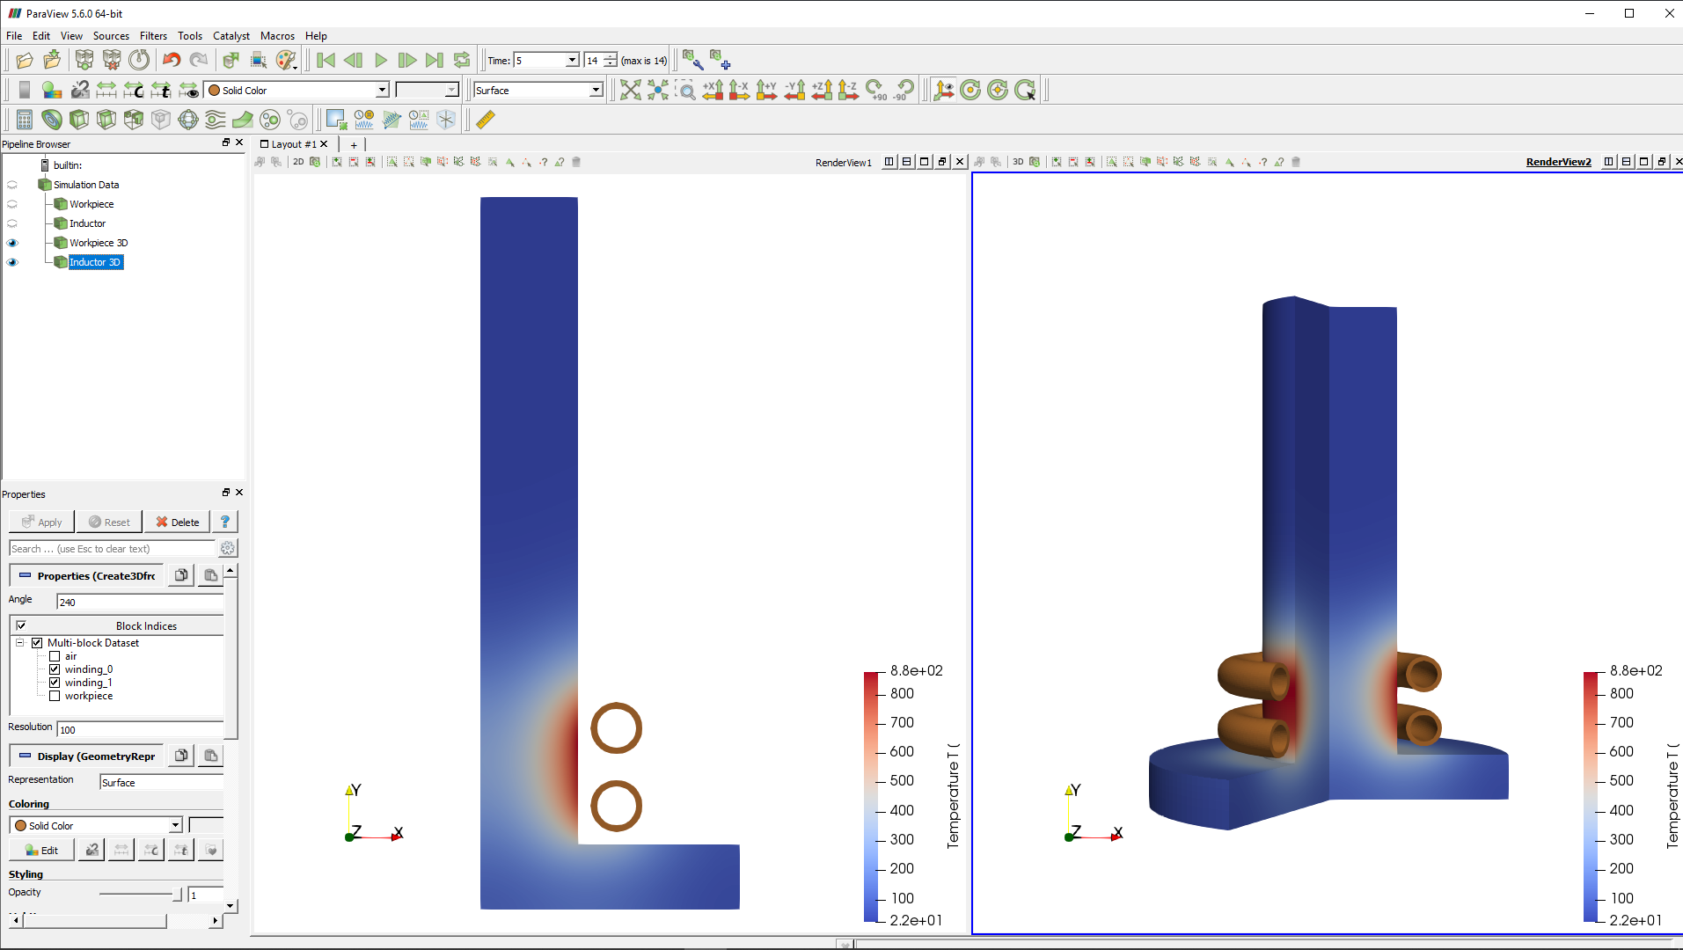The height and width of the screenshot is (950, 1683).
Task: Click the Undo arrow icon
Action: (x=172, y=60)
